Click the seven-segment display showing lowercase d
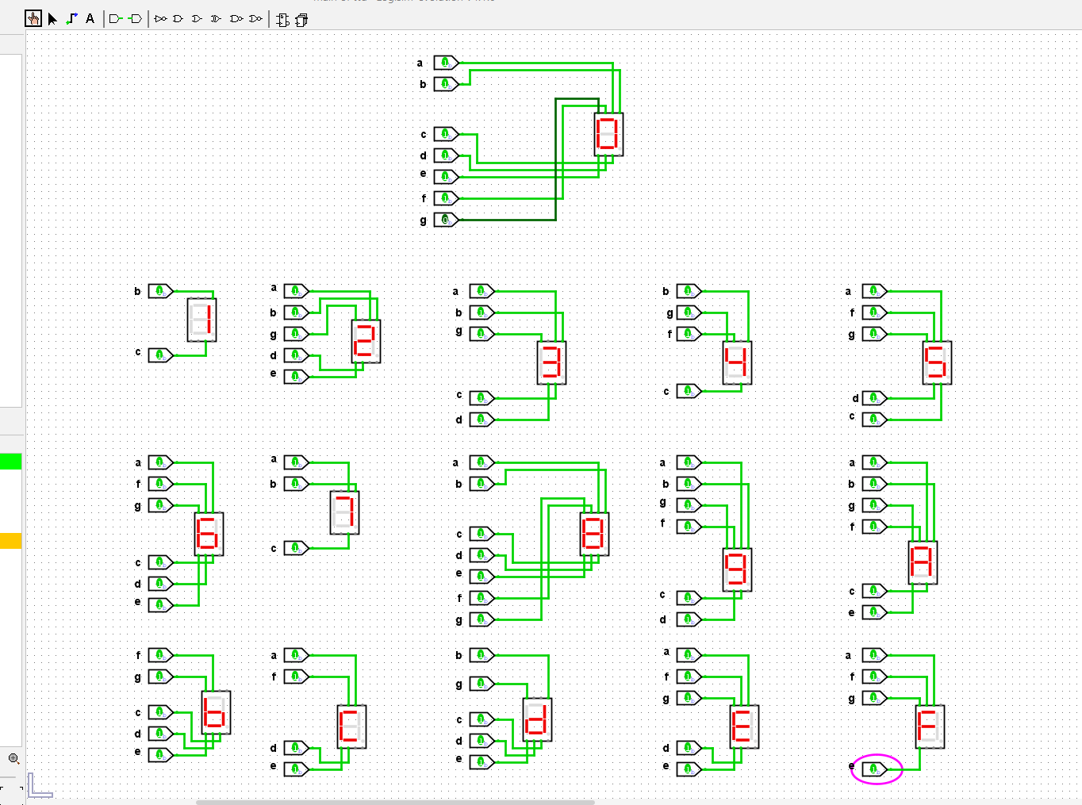The height and width of the screenshot is (805, 1082). click(x=537, y=719)
